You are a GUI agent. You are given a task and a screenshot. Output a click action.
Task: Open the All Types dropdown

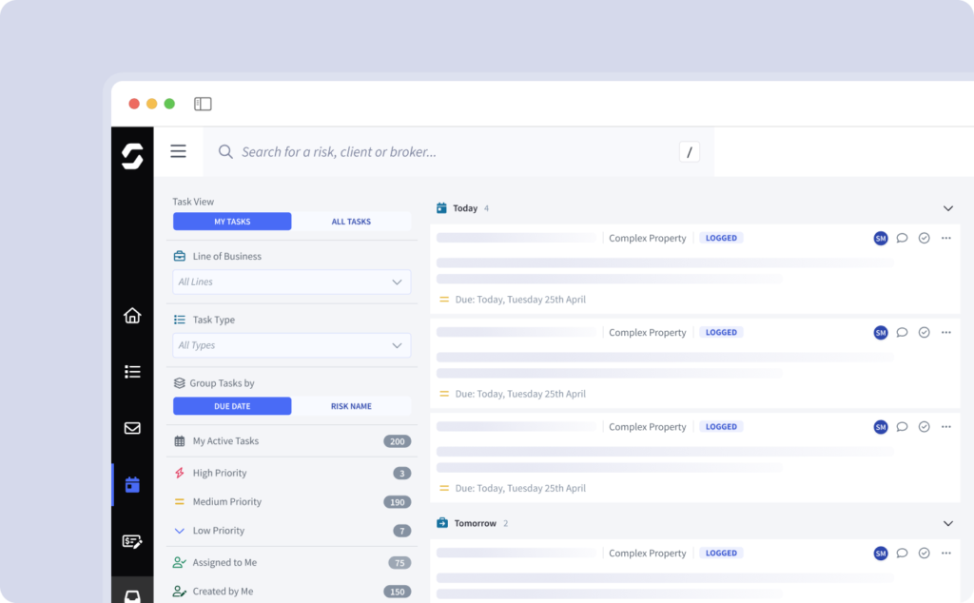pyautogui.click(x=291, y=345)
